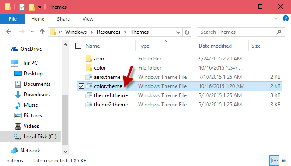
Task: Select Local Disk (C:) in navigation pane
Action: 31,137
